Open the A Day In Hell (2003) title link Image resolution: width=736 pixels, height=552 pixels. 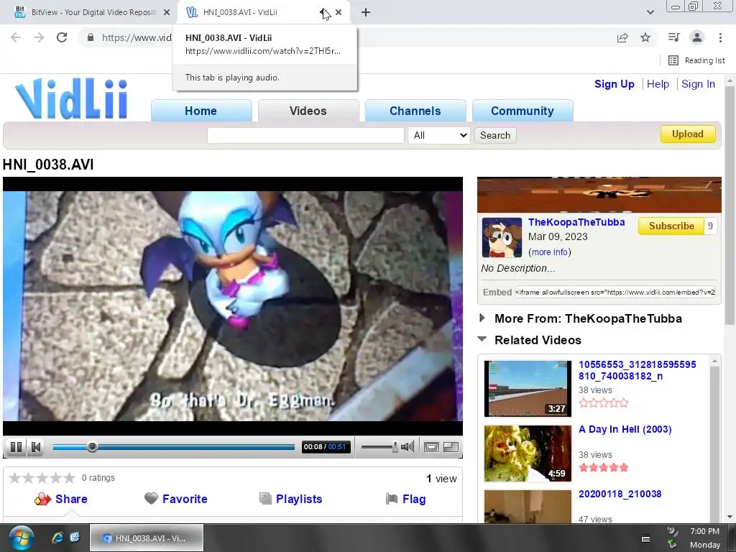(625, 429)
